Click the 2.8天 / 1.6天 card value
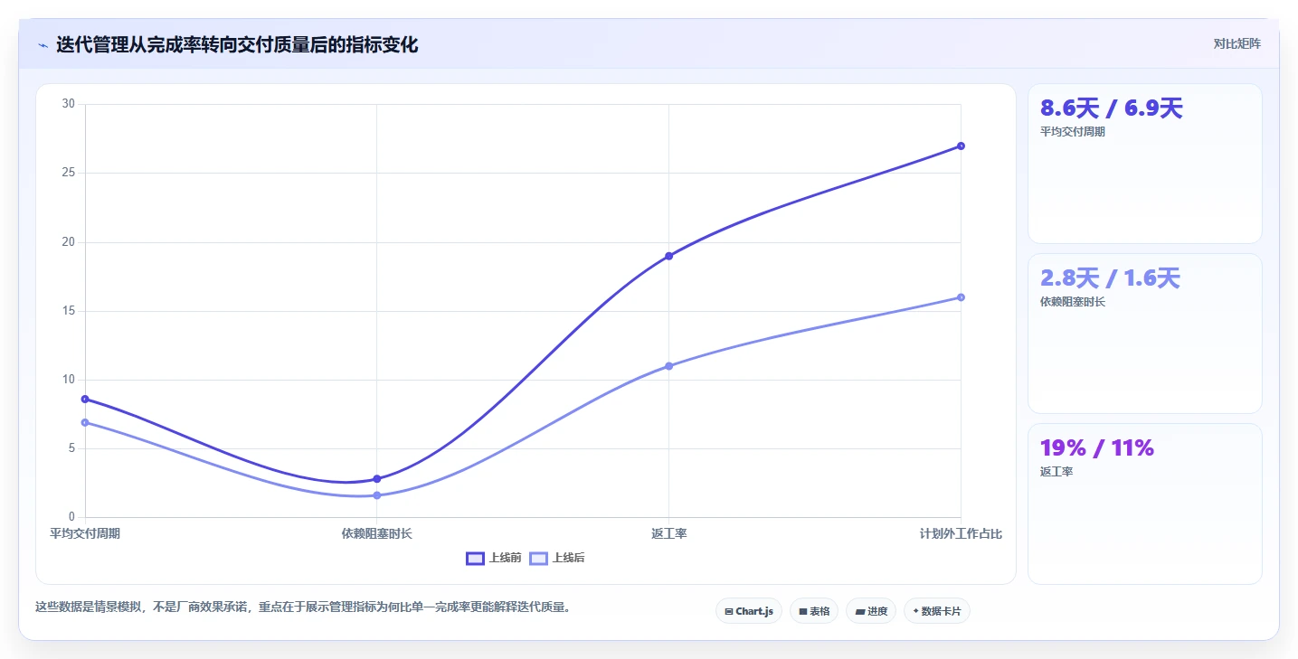Image resolution: width=1298 pixels, height=659 pixels. [1110, 278]
